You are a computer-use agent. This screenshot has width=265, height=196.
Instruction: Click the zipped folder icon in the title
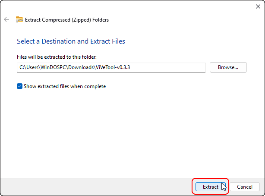[19, 19]
